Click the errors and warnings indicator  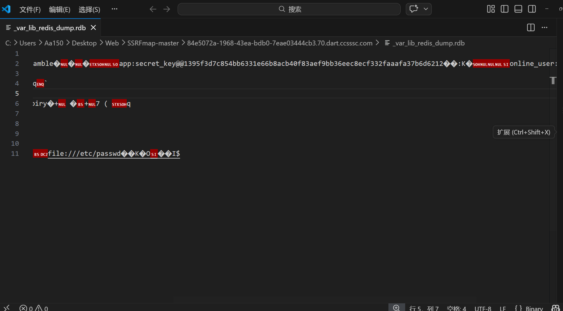click(34, 308)
